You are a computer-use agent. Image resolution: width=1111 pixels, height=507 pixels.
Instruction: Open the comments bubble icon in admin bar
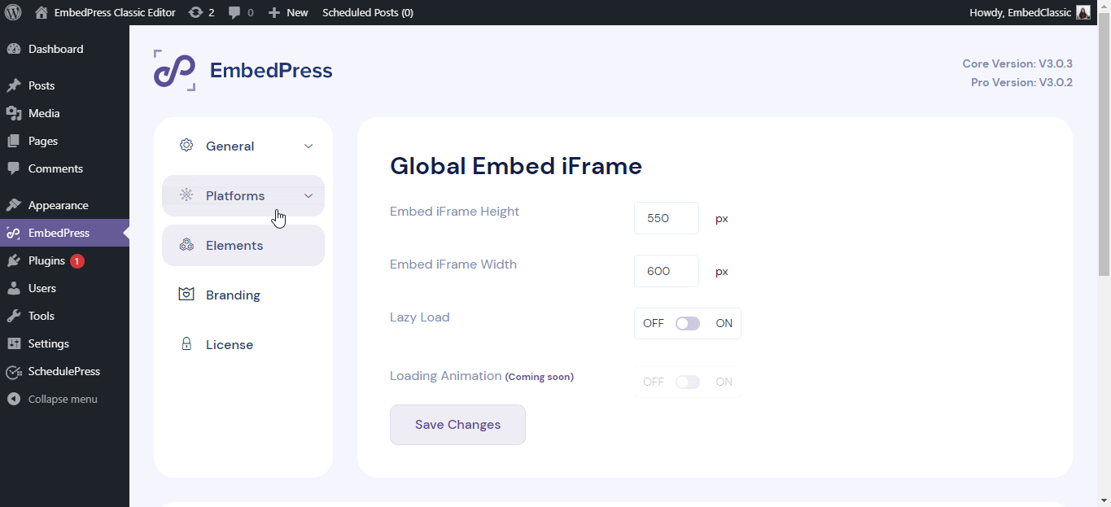(235, 12)
